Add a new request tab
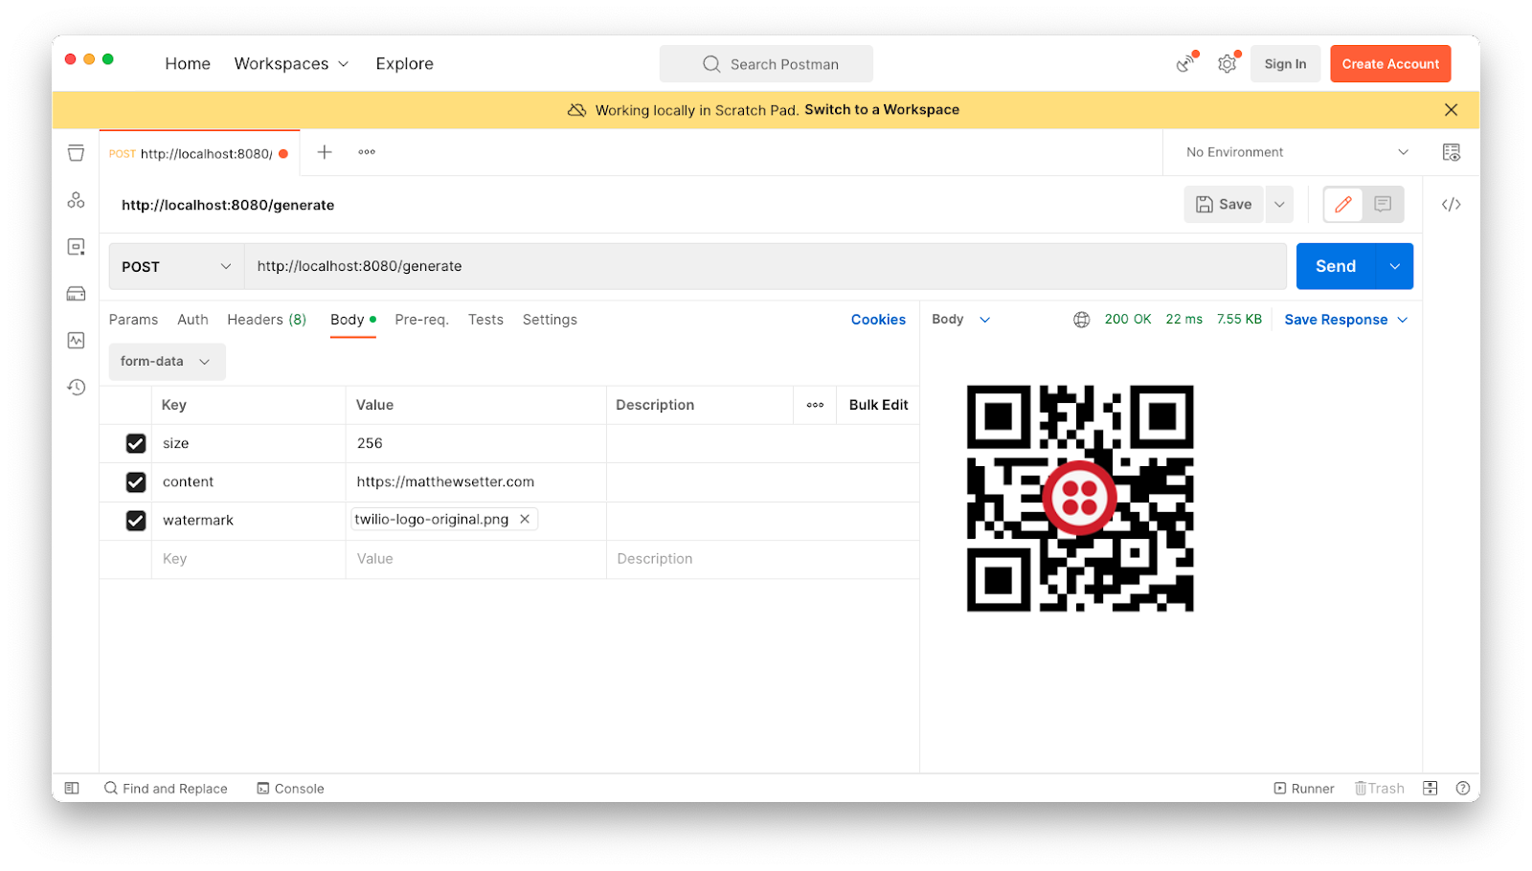 pos(325,152)
